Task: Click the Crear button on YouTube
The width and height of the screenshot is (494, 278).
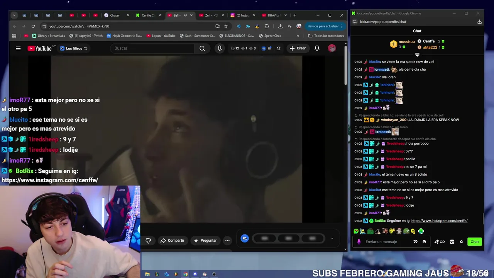Action: pyautogui.click(x=298, y=48)
